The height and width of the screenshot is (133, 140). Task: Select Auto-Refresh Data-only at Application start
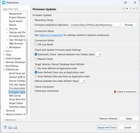point(36,72)
